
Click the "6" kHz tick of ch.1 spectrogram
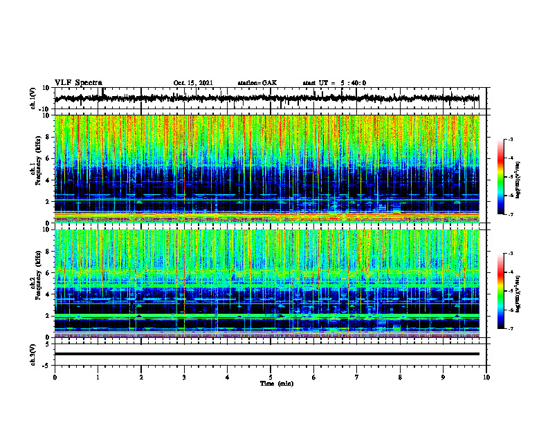[48, 158]
